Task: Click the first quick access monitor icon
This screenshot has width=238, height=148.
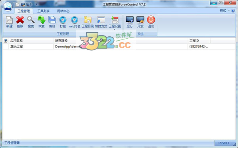Action: tap(23, 4)
